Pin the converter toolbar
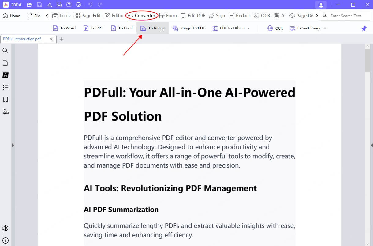The height and width of the screenshot is (246, 373). (364, 28)
